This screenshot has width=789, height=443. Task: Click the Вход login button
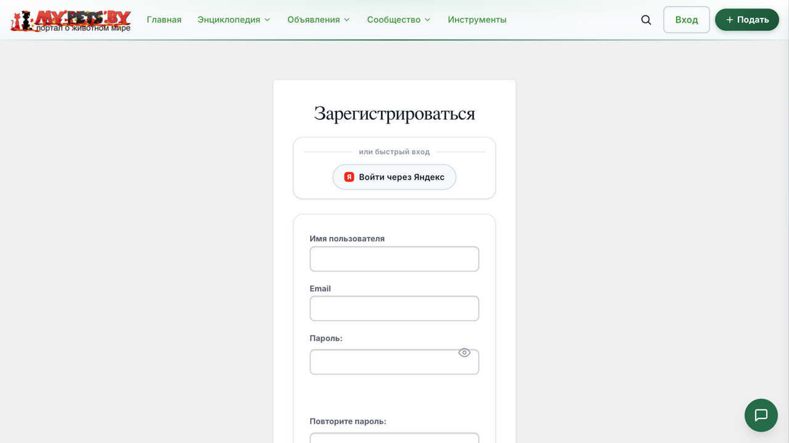click(x=687, y=20)
